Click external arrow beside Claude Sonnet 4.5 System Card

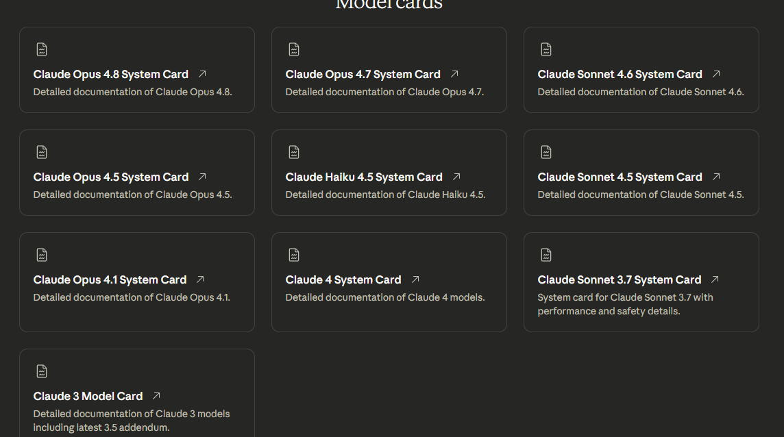pyautogui.click(x=716, y=177)
